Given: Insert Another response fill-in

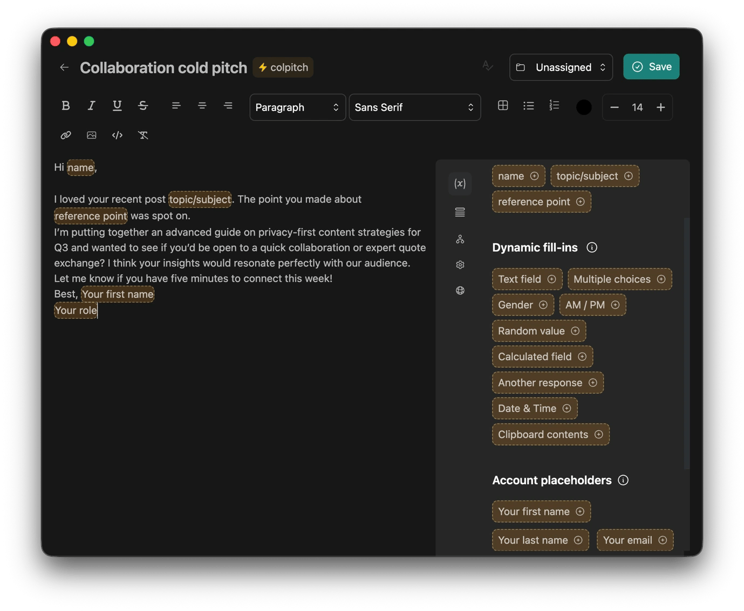Looking at the screenshot, I should click(x=548, y=383).
